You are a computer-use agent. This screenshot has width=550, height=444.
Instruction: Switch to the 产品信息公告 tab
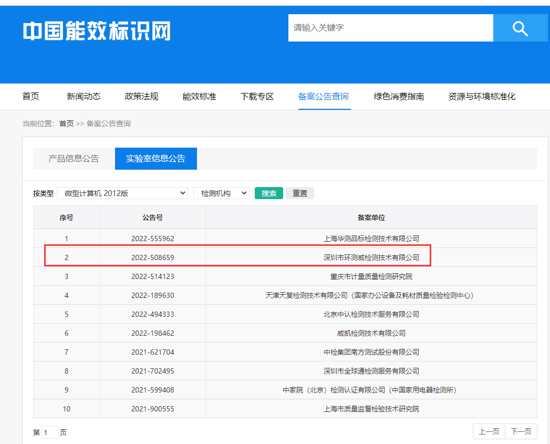(74, 159)
